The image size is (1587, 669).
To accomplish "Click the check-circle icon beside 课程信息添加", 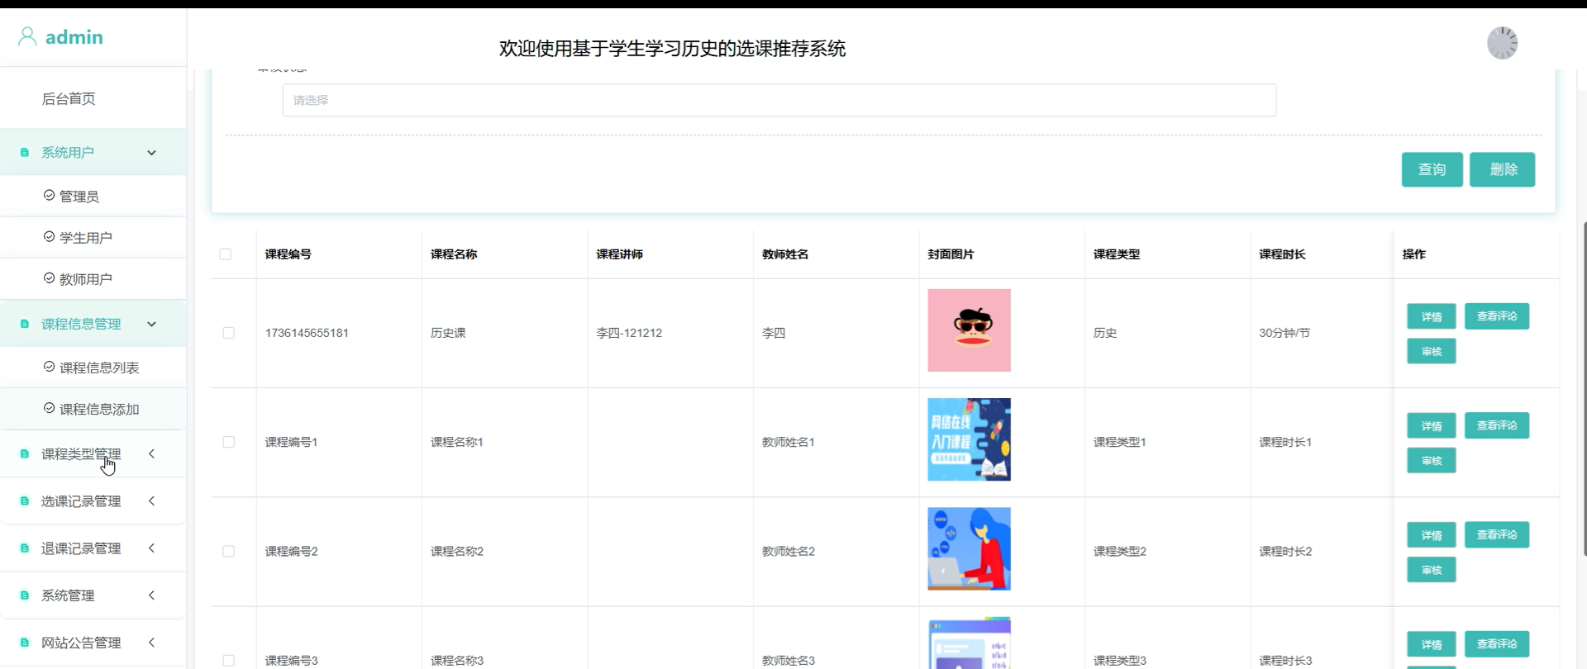I will 50,407.
